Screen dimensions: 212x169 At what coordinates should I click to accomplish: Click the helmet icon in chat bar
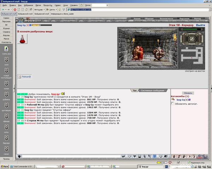pyautogui.click(x=166, y=156)
